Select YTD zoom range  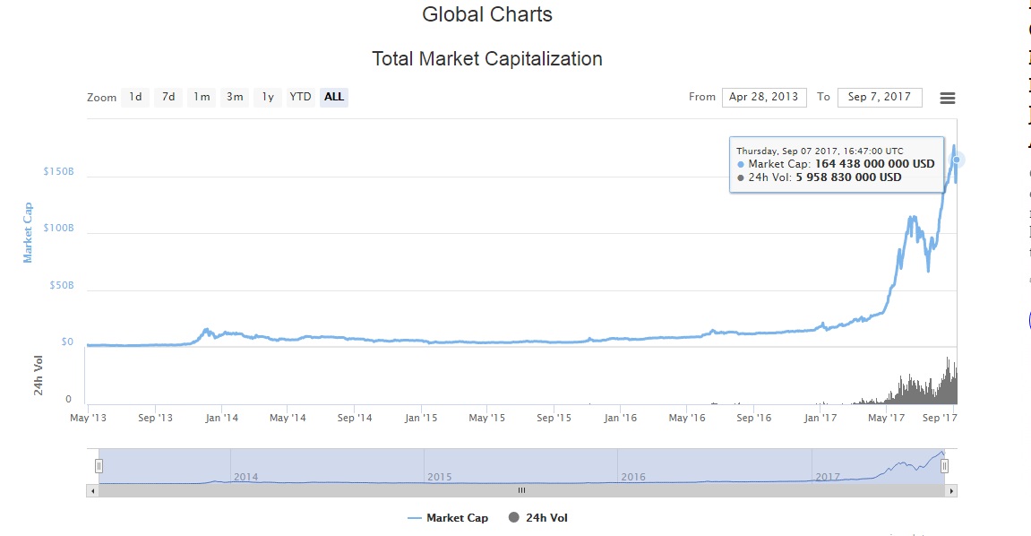click(300, 97)
